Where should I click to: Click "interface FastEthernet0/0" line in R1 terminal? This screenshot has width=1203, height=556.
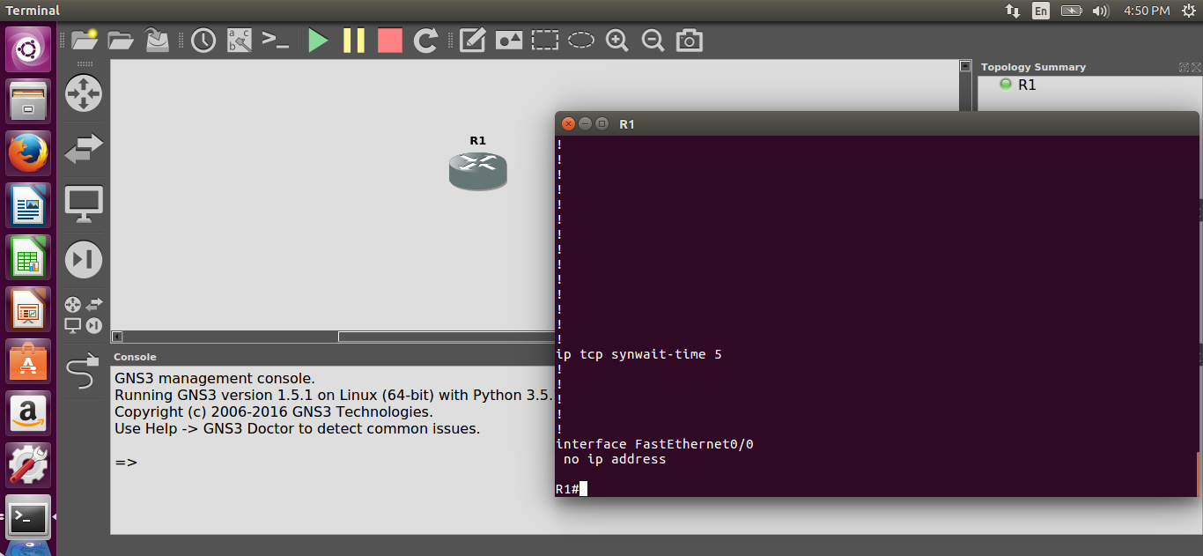pos(654,444)
